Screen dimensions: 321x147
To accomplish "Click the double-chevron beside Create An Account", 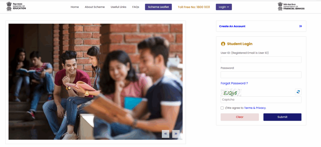I will tap(301, 26).
